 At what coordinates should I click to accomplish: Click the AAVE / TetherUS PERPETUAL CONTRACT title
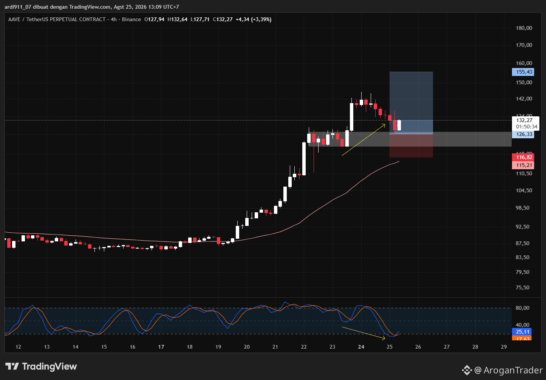coord(57,19)
